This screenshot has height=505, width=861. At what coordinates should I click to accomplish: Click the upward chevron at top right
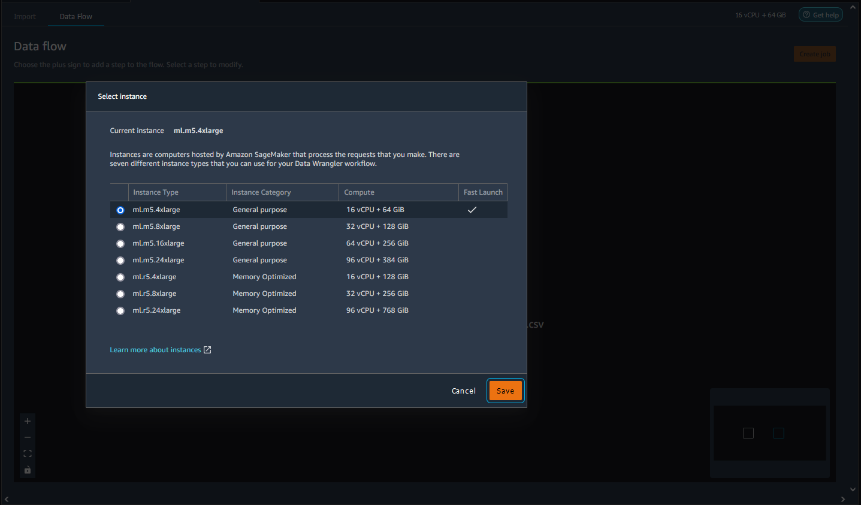(x=853, y=6)
